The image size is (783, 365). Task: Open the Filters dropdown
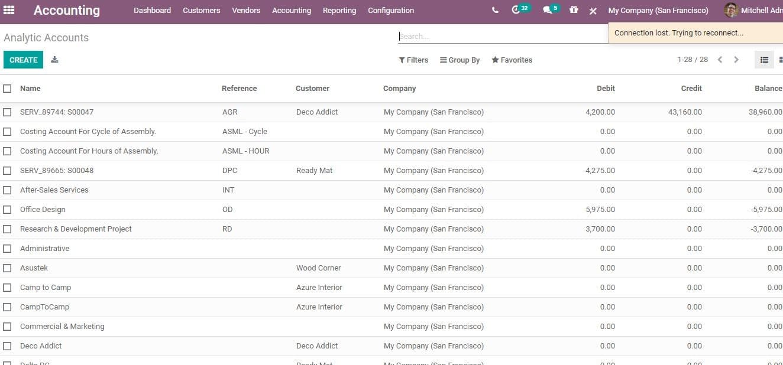(413, 60)
